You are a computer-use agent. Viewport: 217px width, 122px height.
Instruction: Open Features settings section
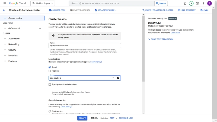12,61
